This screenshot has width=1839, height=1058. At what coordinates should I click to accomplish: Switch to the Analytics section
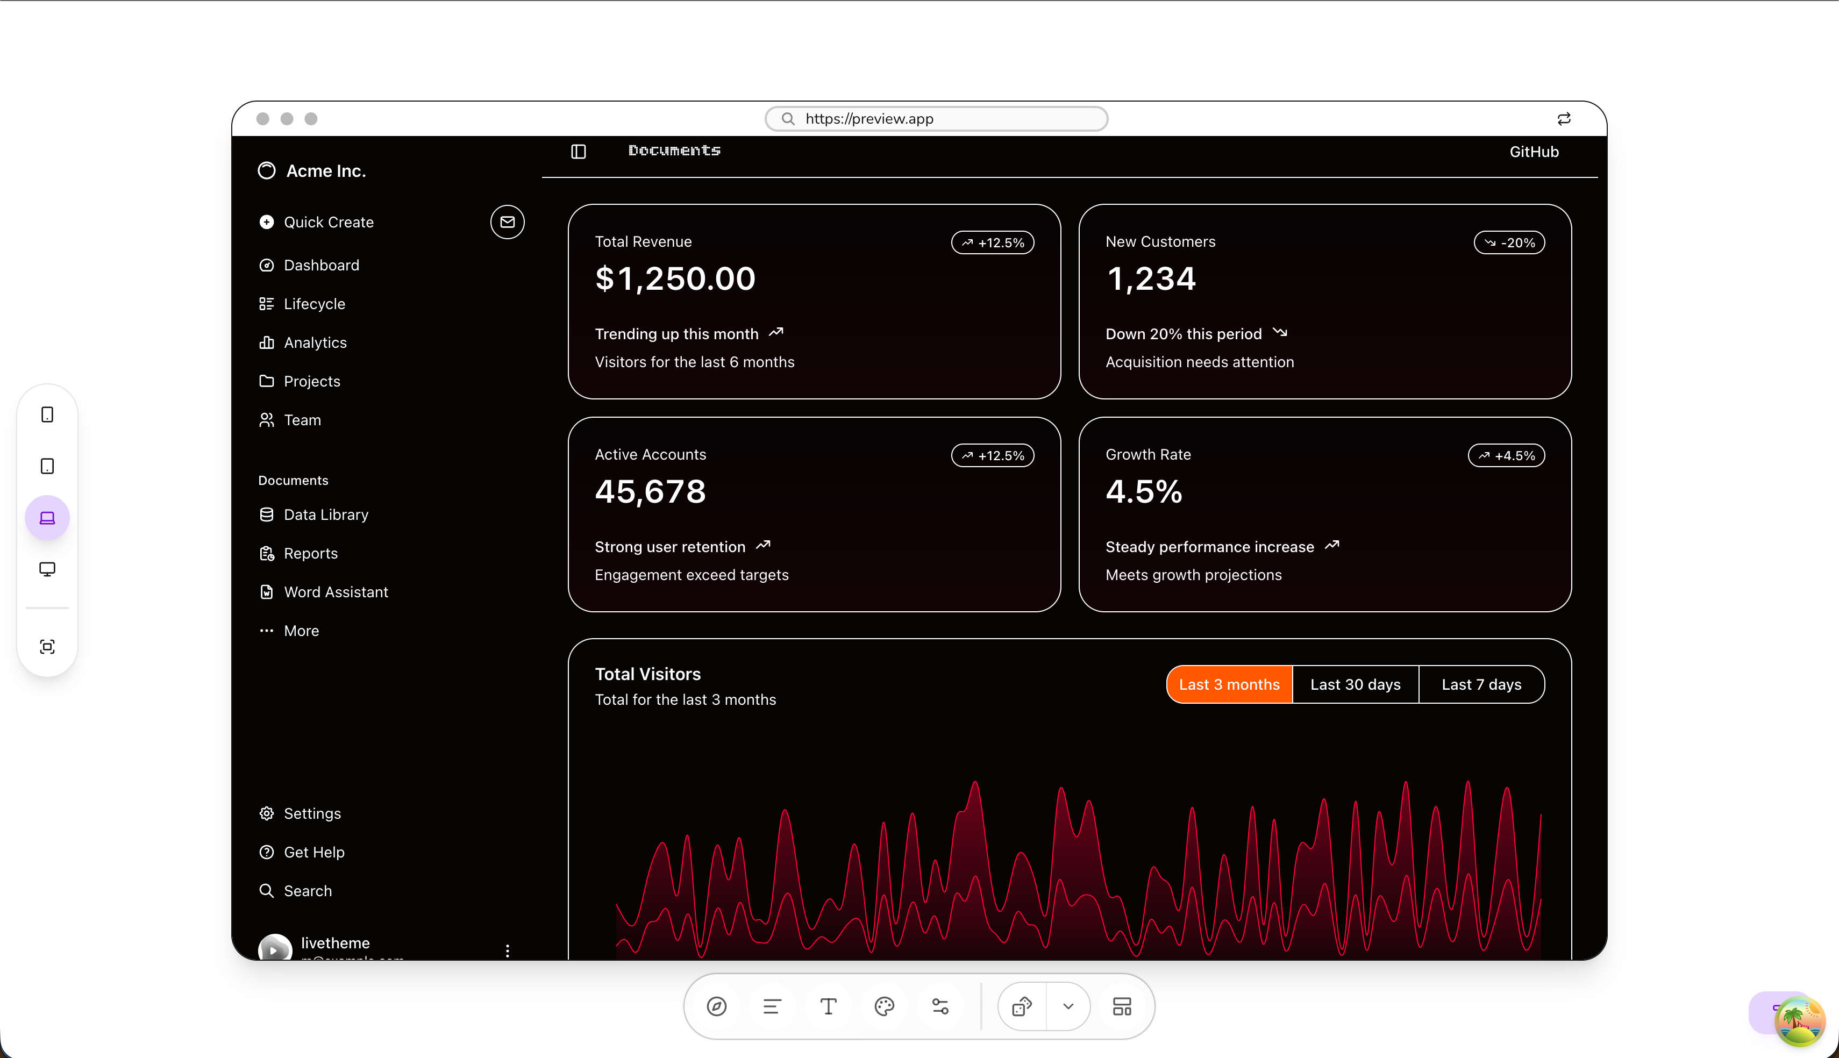pyautogui.click(x=315, y=342)
